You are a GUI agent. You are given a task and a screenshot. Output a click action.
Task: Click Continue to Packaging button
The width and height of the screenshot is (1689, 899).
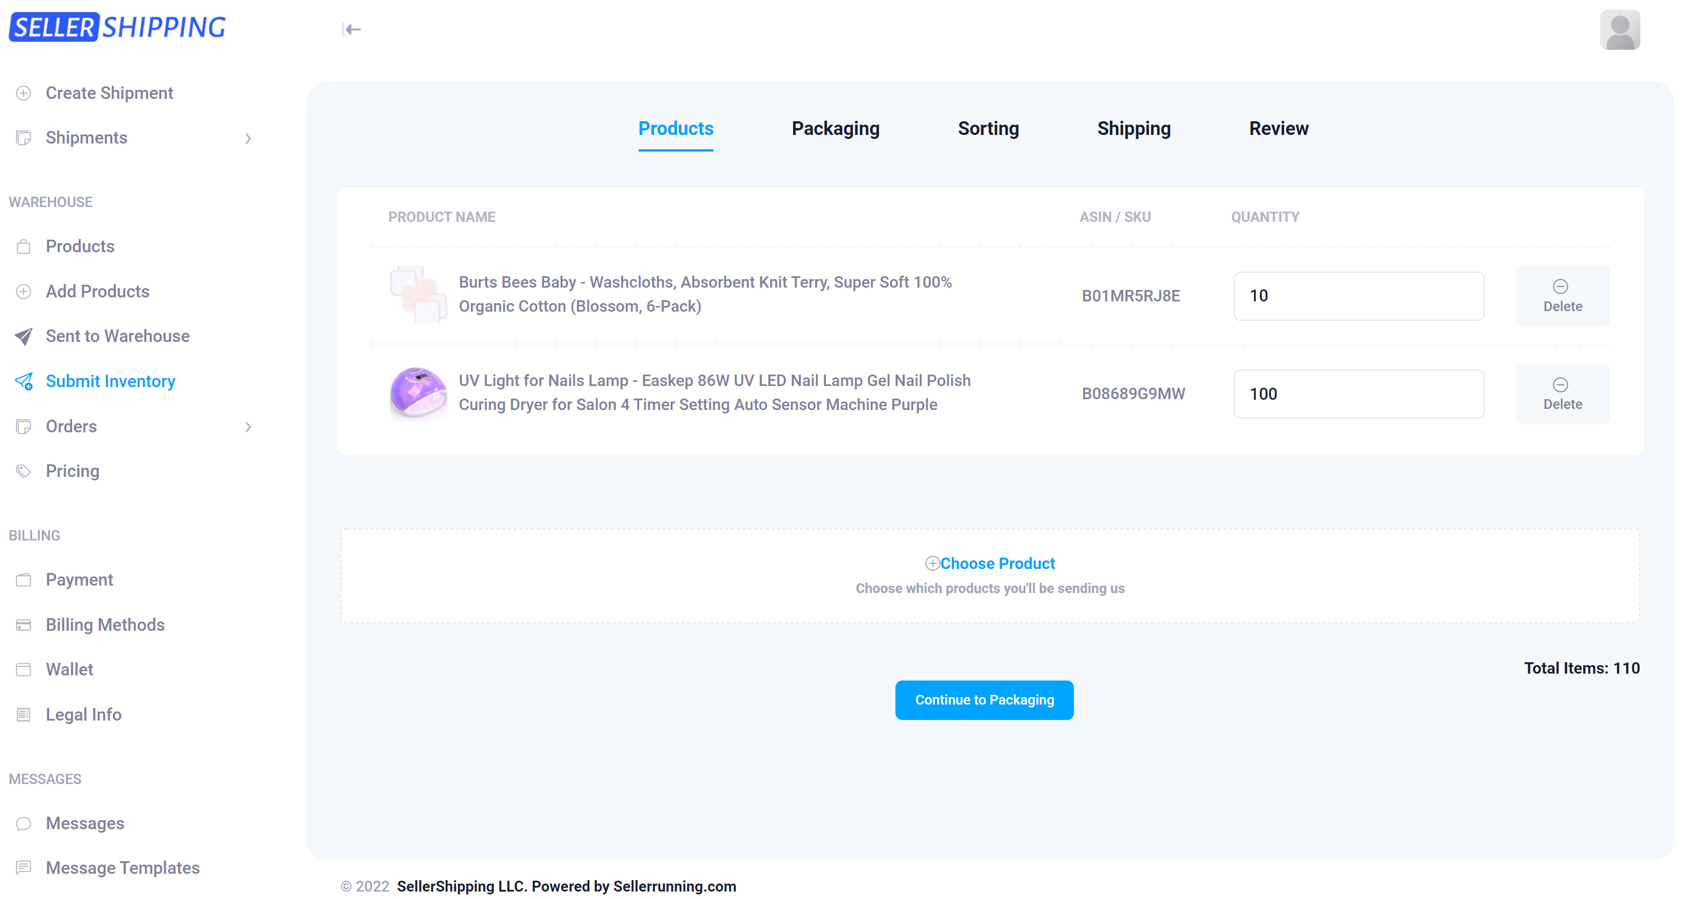pyautogui.click(x=984, y=701)
